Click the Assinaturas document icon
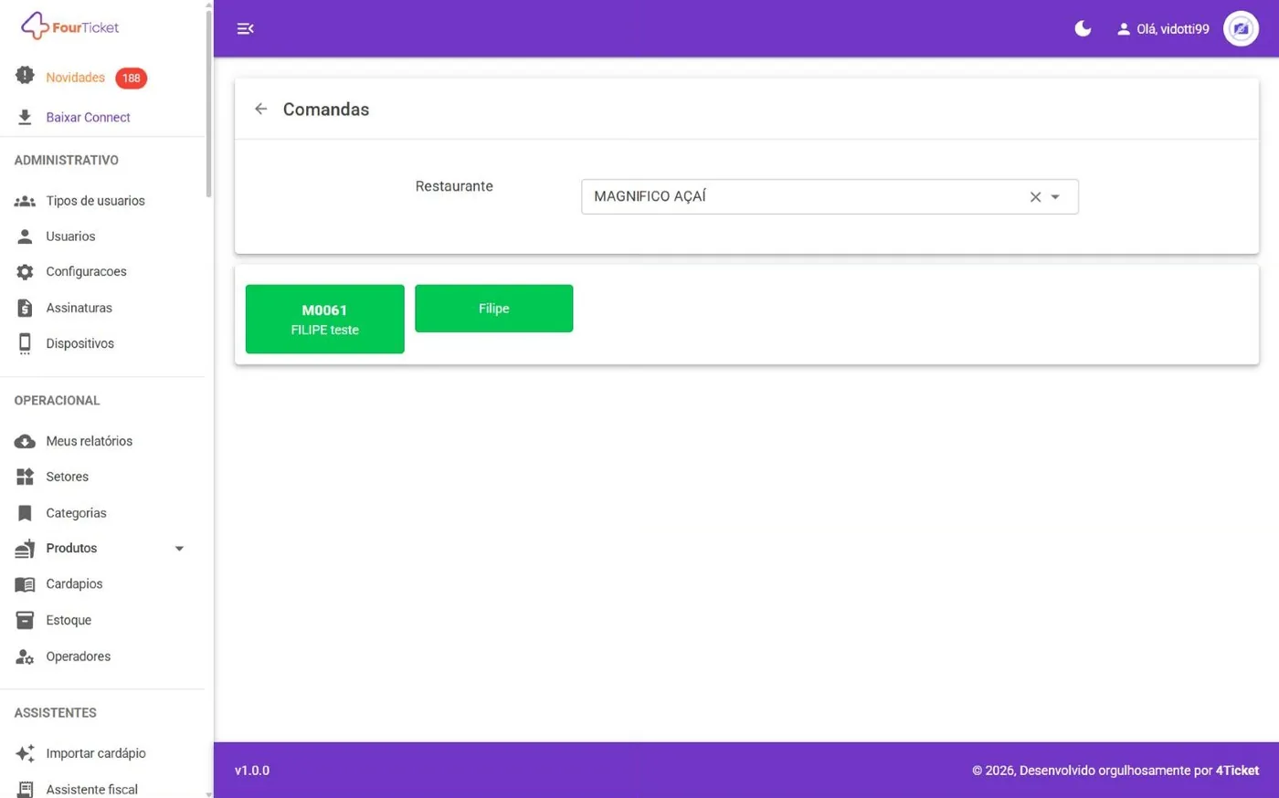Screen dimensions: 1279x798 click(25, 308)
